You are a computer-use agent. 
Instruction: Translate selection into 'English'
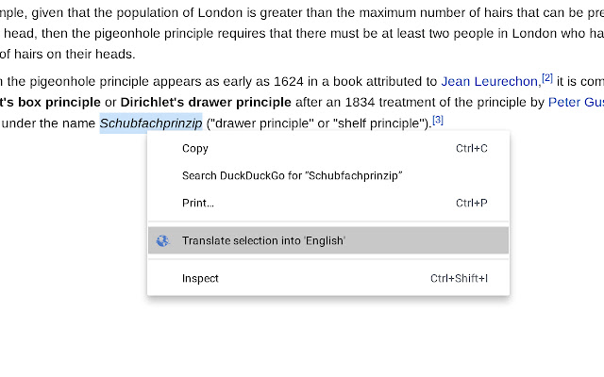click(x=263, y=240)
